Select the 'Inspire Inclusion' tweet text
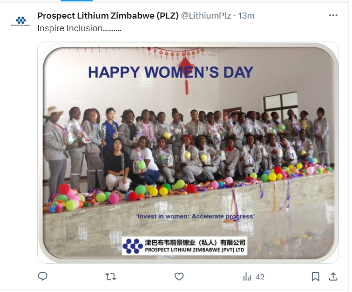The image size is (352, 292). click(x=79, y=28)
